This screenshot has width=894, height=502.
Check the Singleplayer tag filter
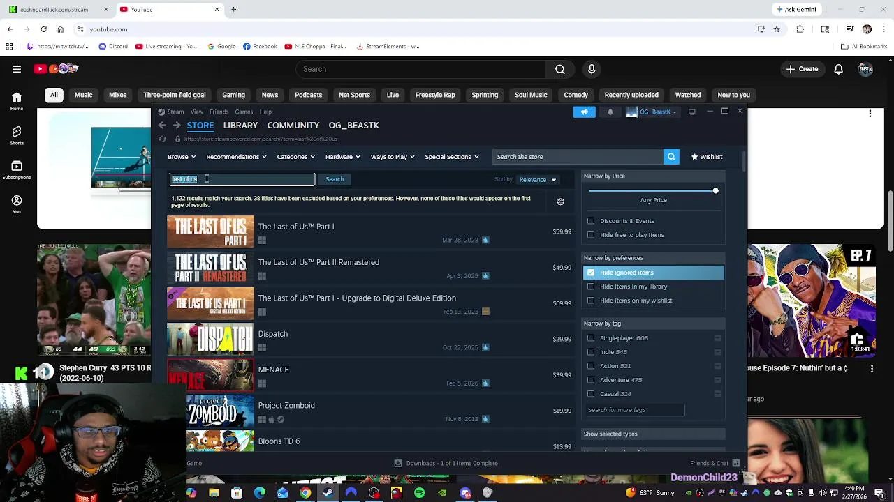click(591, 338)
